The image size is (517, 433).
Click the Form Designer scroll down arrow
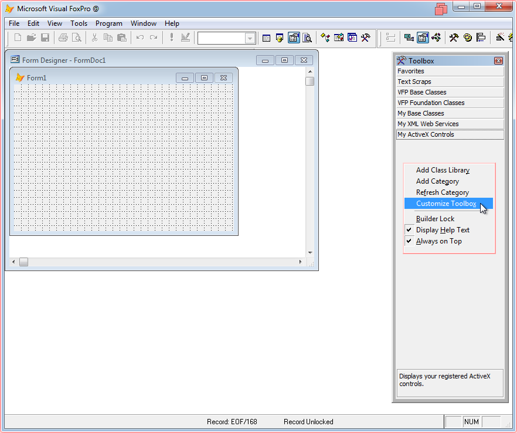click(310, 253)
